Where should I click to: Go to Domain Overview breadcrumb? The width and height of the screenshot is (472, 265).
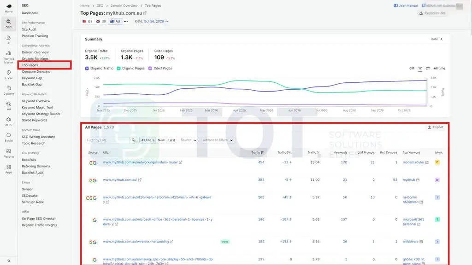124,6
